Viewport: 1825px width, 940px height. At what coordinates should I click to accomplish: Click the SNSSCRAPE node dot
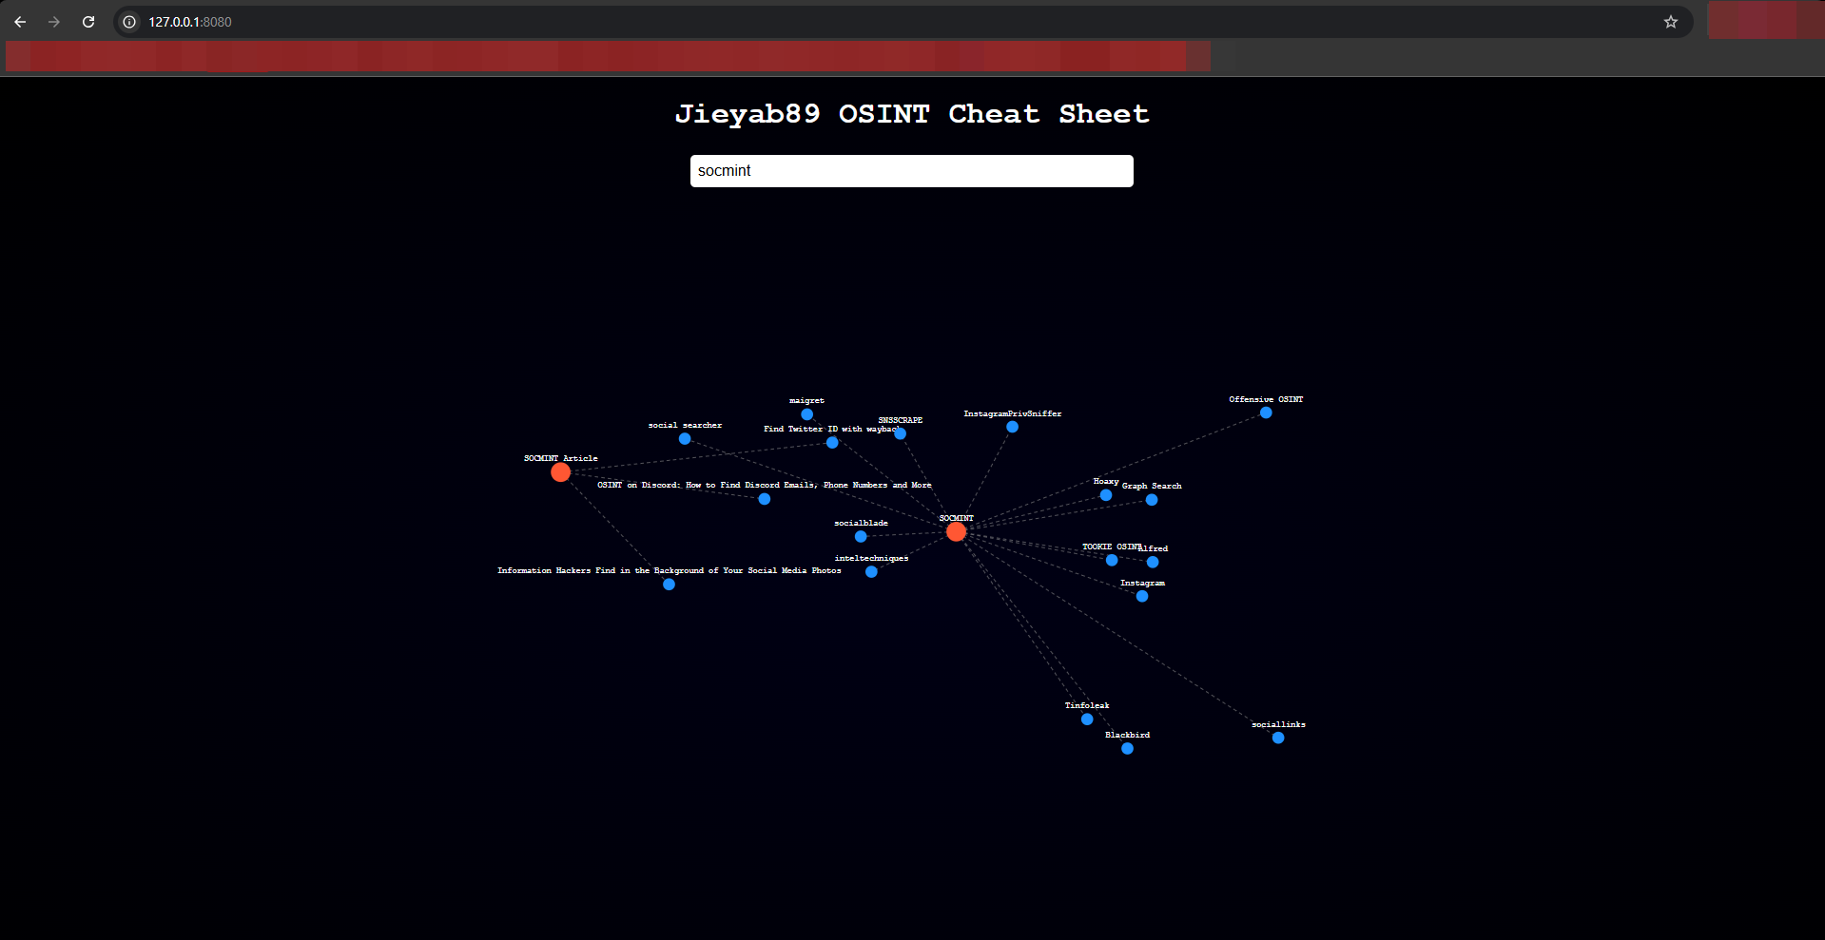tap(900, 434)
